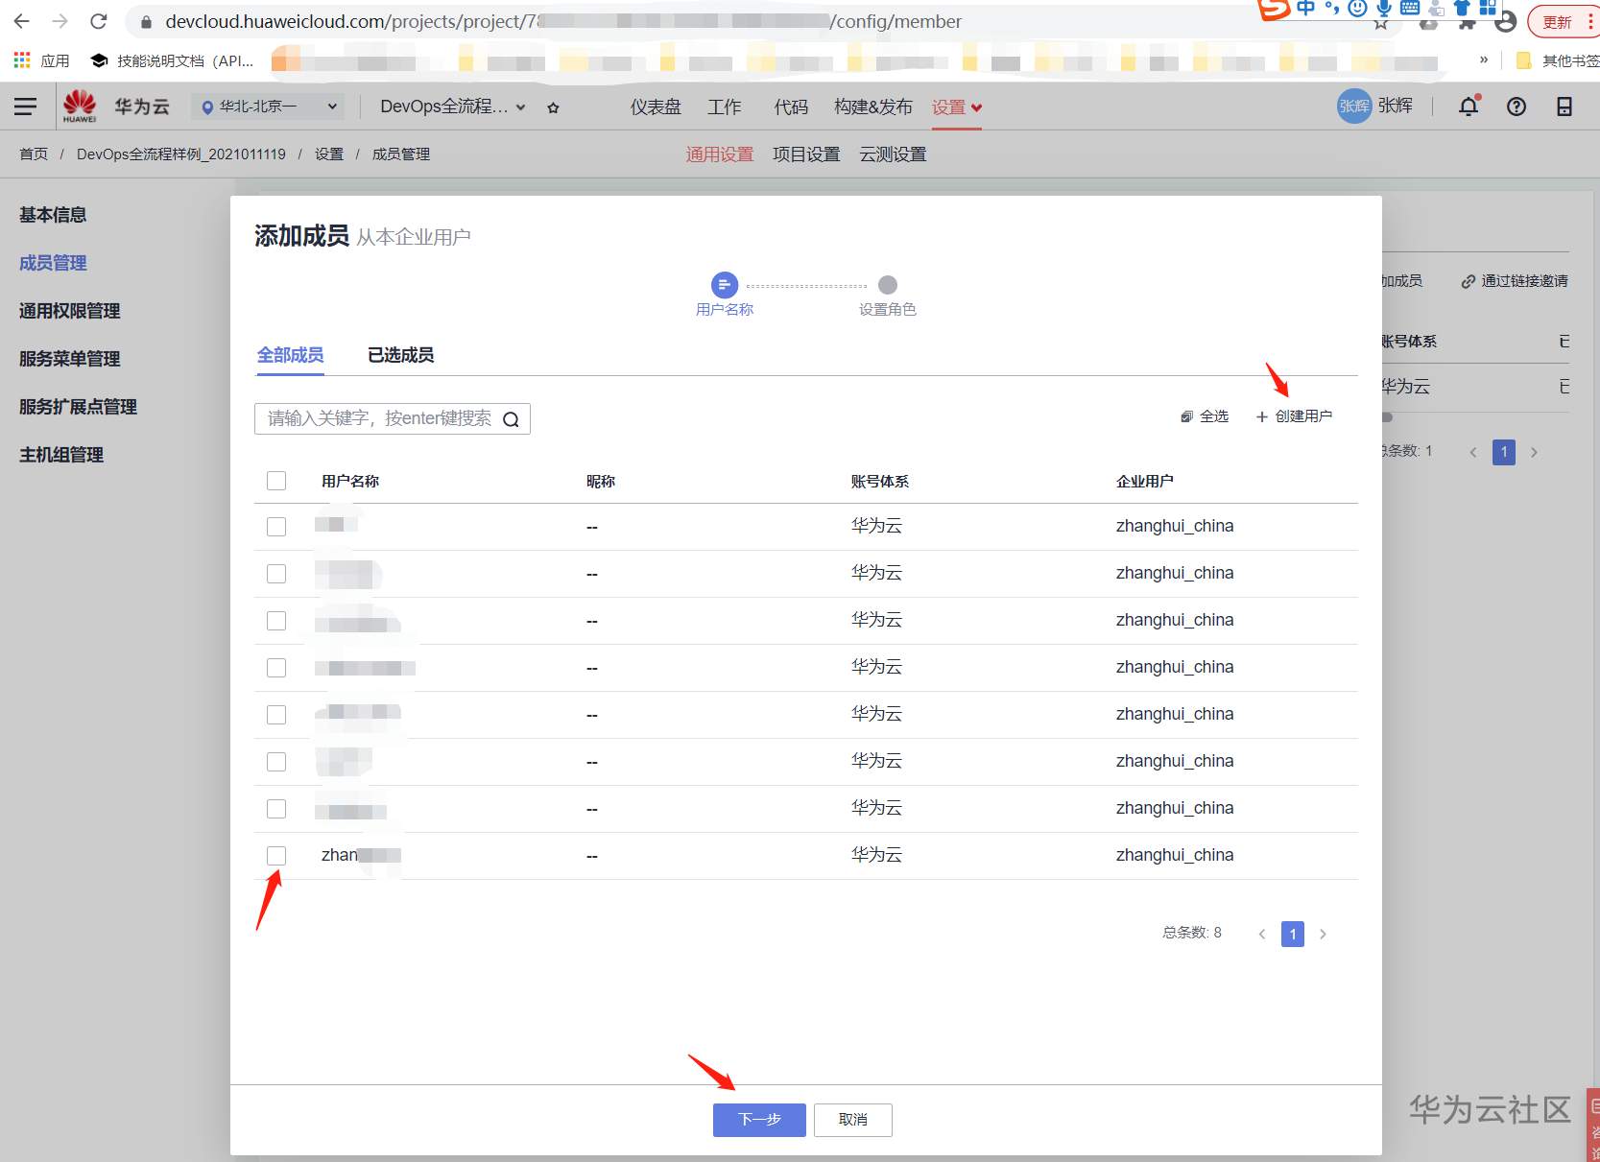Switch to the 项目设置 tab
The image size is (1600, 1162).
pos(806,154)
